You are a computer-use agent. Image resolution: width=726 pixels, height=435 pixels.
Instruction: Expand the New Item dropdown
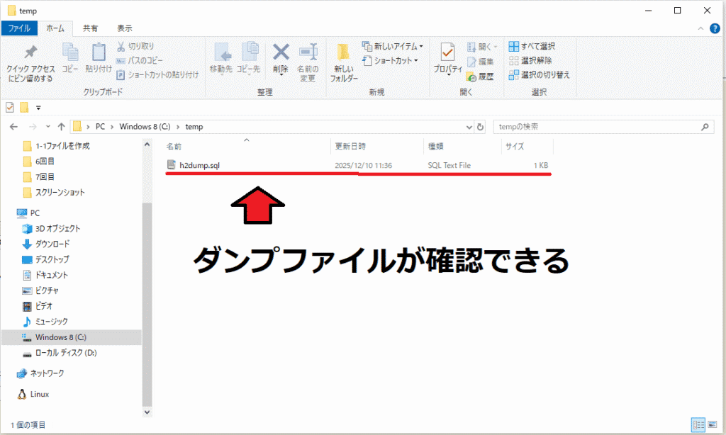393,46
